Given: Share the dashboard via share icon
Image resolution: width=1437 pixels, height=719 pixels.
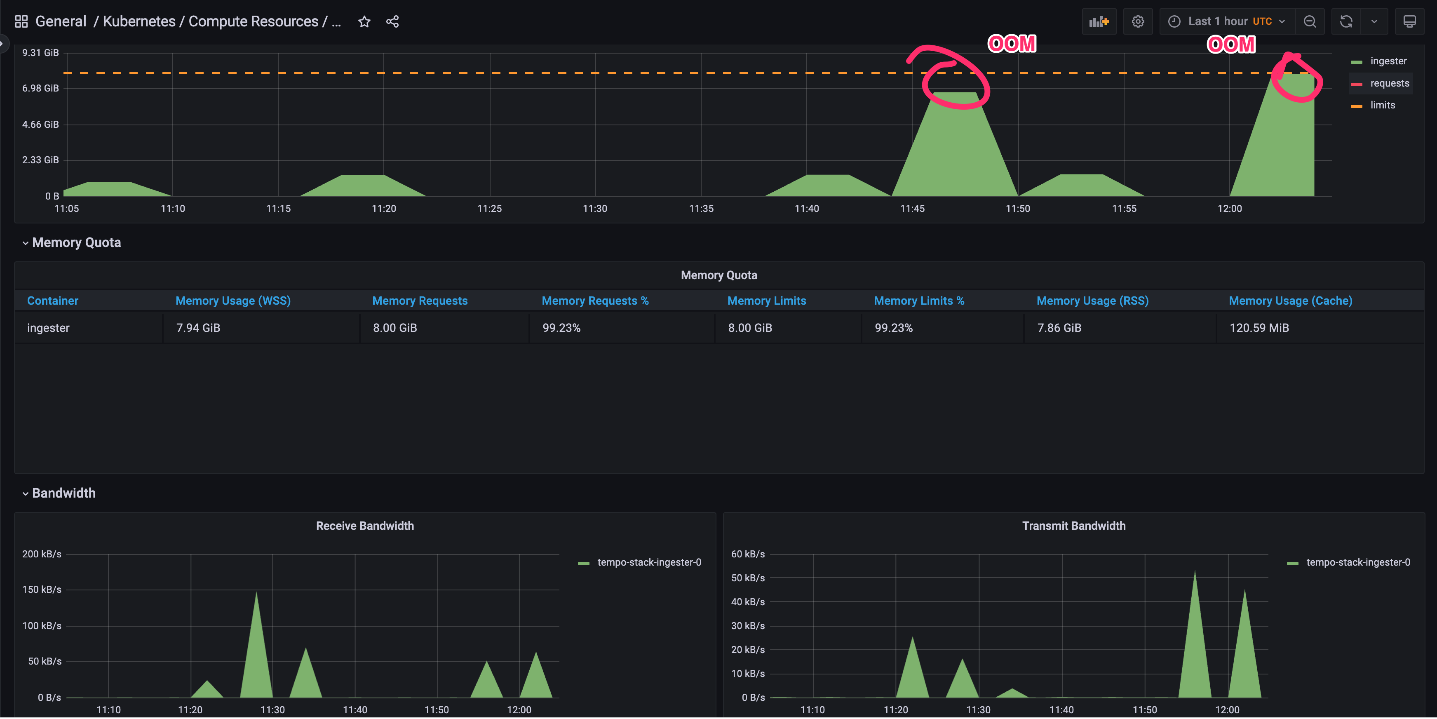Looking at the screenshot, I should pos(393,22).
